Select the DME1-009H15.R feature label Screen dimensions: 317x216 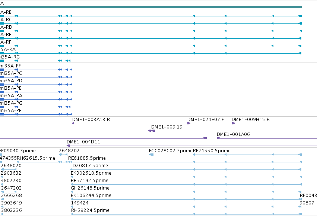[251, 120]
